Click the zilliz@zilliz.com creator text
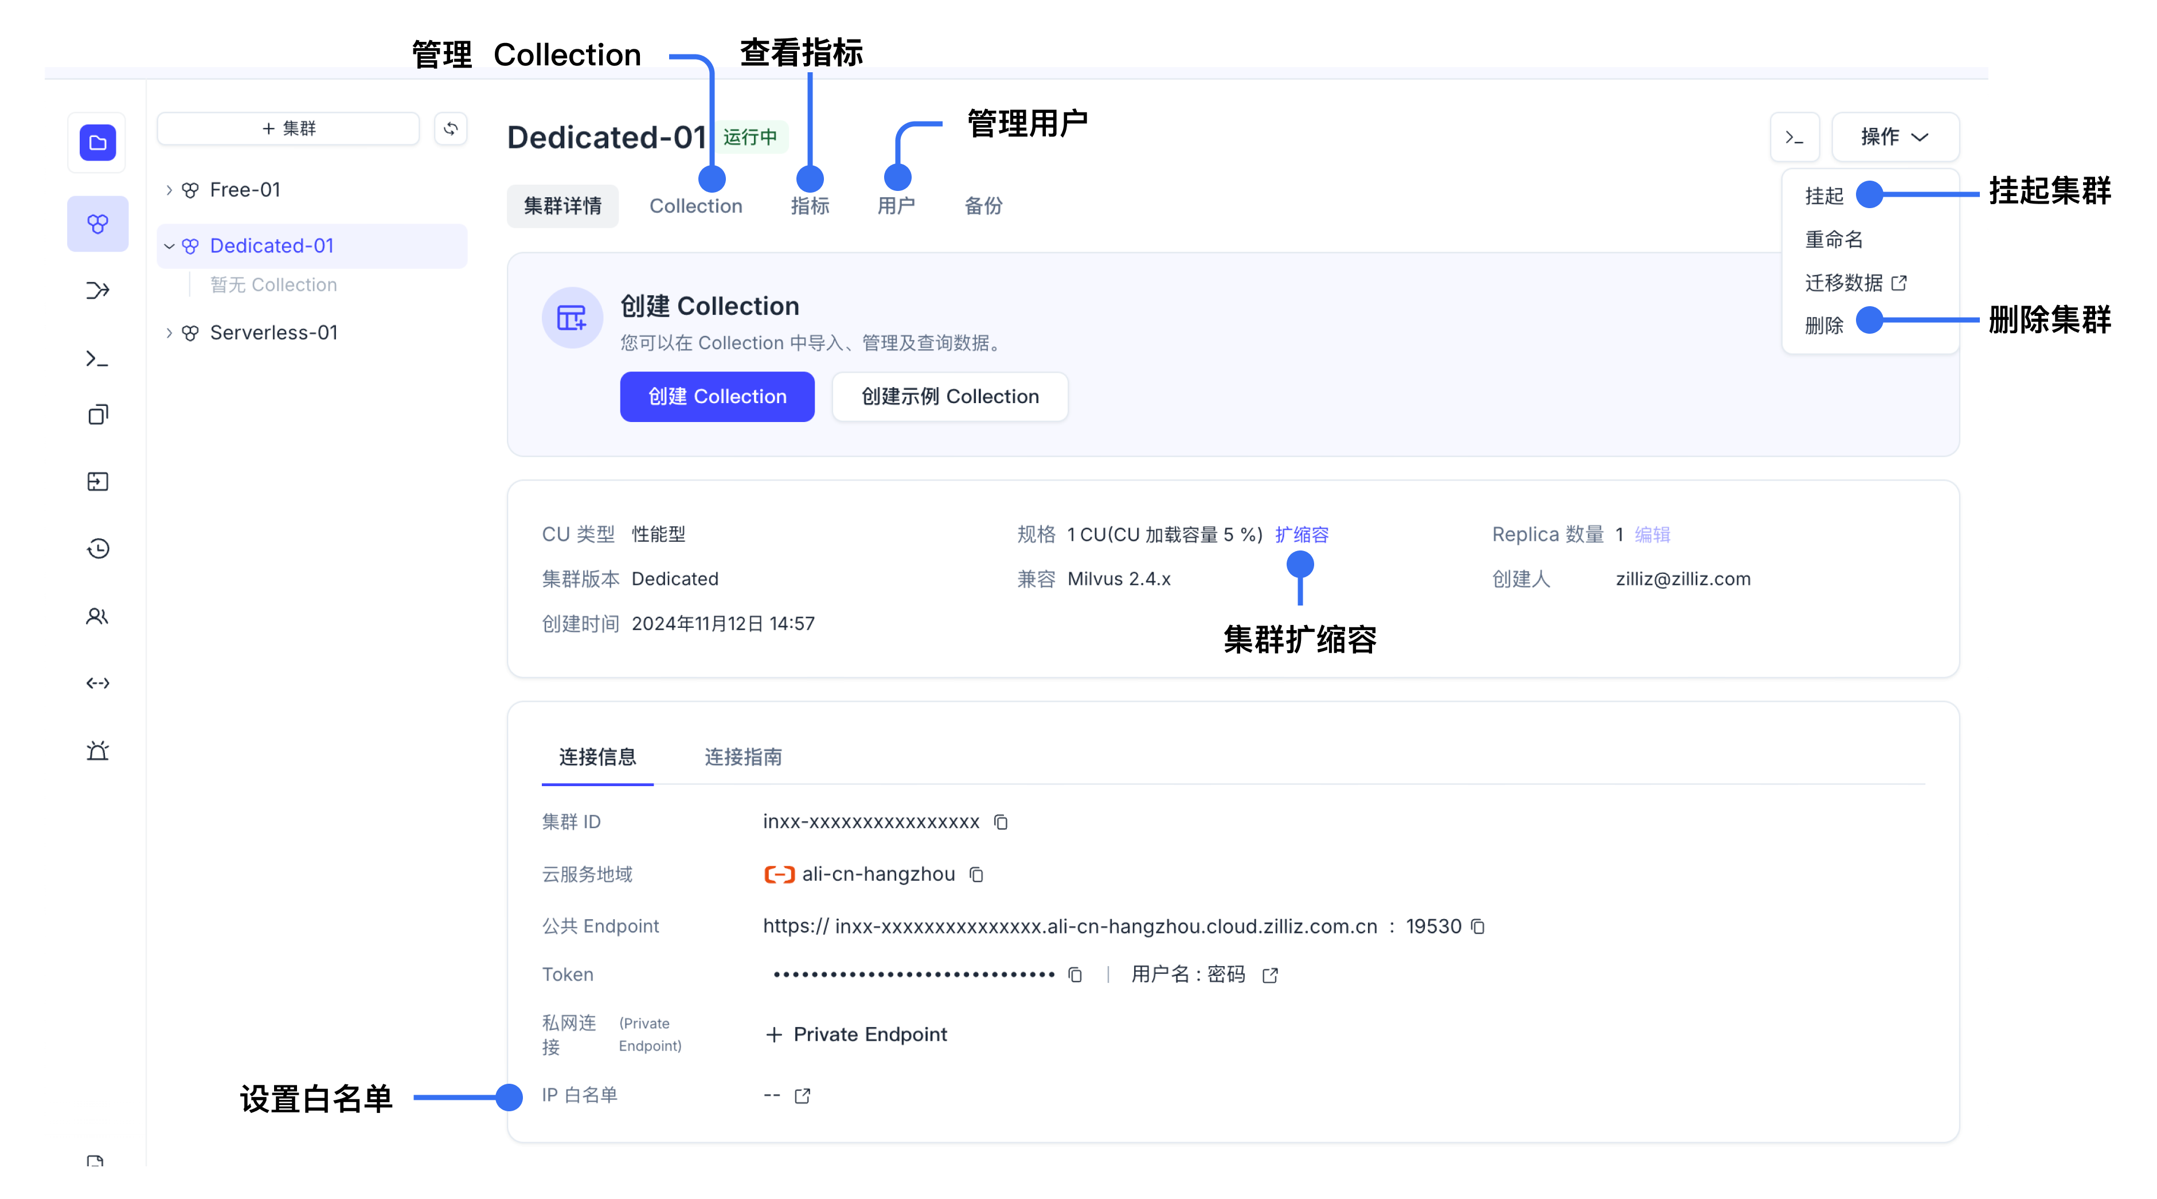2157x1199 pixels. pos(1683,579)
